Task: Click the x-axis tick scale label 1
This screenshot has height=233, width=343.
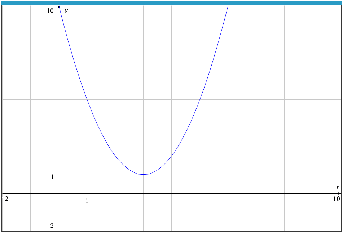Action: 87,201
